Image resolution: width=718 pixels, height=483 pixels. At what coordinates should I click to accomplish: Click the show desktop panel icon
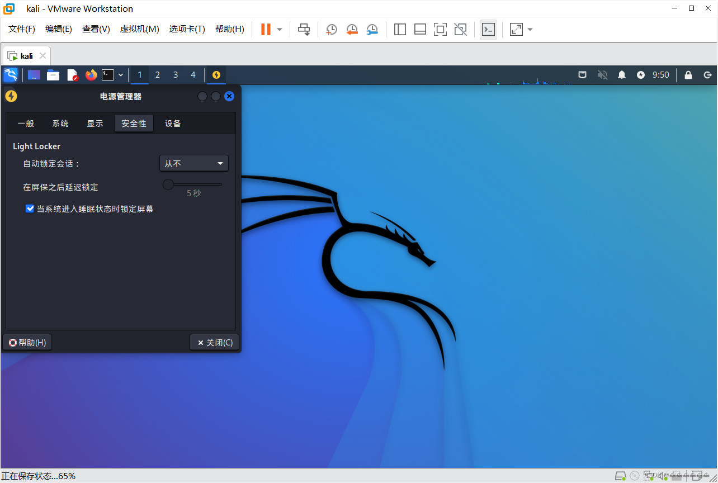[34, 75]
